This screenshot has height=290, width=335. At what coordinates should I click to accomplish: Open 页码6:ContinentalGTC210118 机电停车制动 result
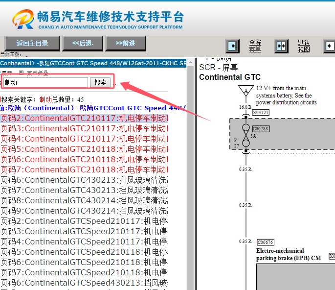tap(85, 159)
